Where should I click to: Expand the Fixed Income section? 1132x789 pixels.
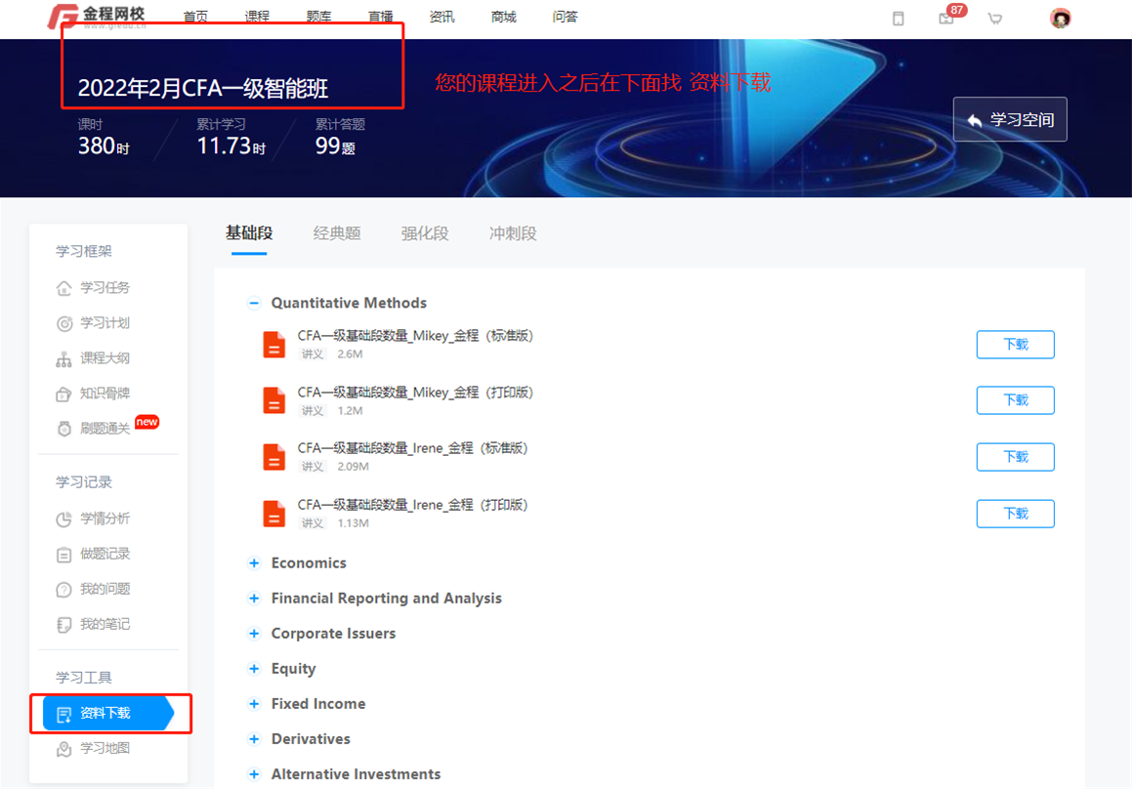pyautogui.click(x=253, y=704)
